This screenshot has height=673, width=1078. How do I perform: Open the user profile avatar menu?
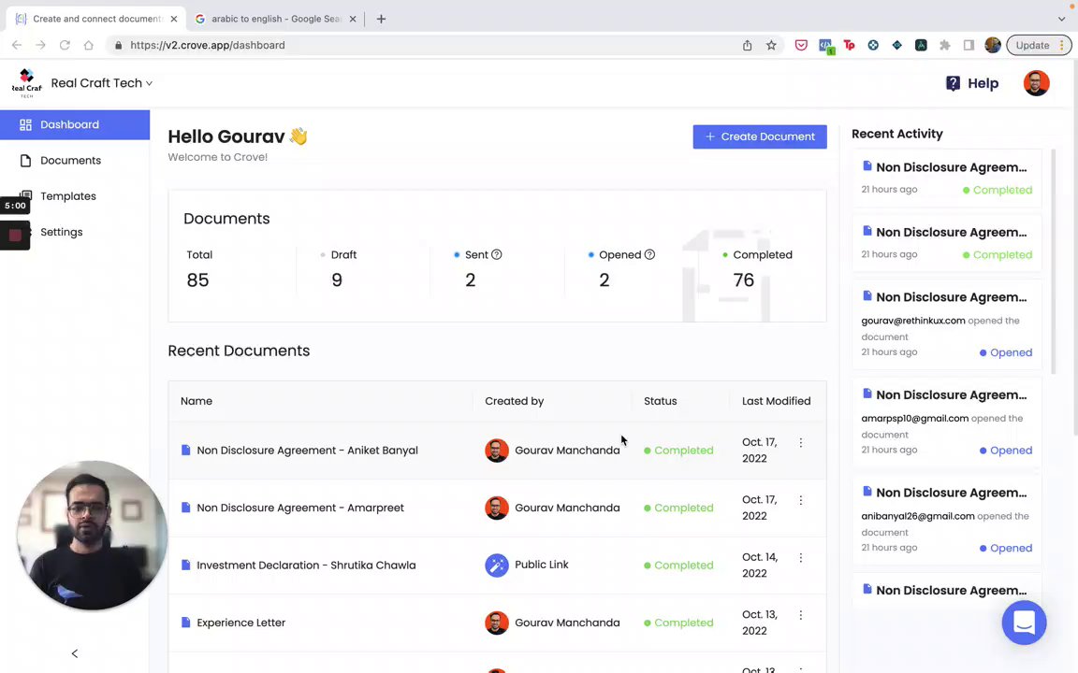1036,83
